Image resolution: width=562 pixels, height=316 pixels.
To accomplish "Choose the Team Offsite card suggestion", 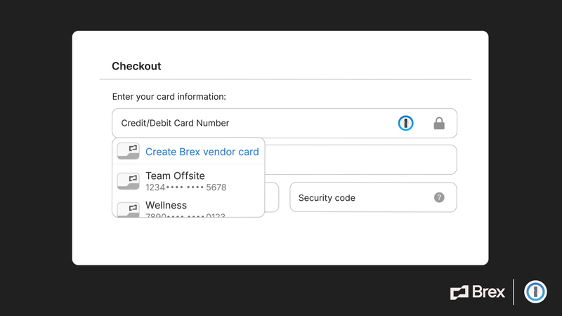I will (188, 181).
